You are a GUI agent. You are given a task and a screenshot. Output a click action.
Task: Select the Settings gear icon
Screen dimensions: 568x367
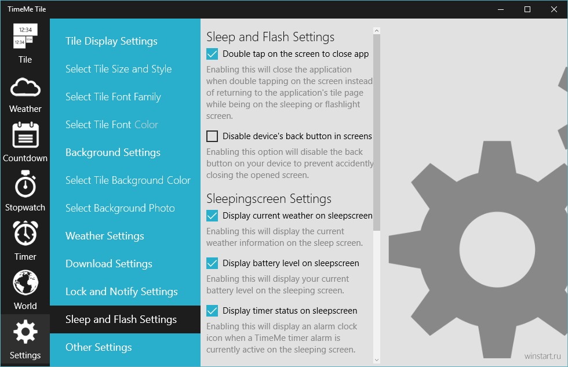pyautogui.click(x=25, y=332)
